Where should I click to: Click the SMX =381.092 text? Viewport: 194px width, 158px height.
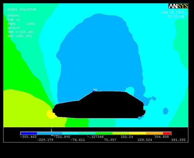coord(19,36)
